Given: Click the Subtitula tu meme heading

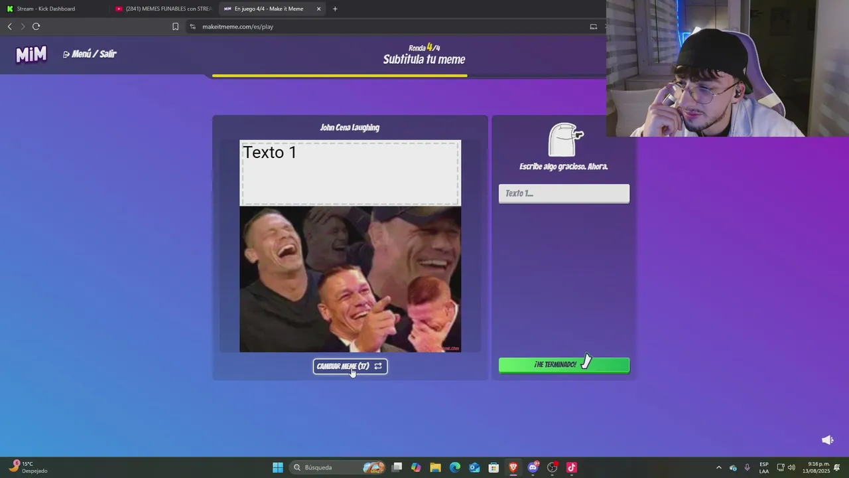Looking at the screenshot, I should tap(424, 59).
